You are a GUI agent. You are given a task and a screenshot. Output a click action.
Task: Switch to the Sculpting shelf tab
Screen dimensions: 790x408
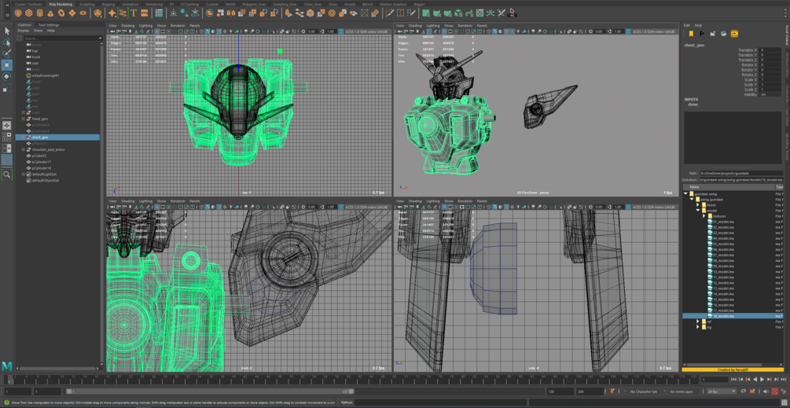87,4
